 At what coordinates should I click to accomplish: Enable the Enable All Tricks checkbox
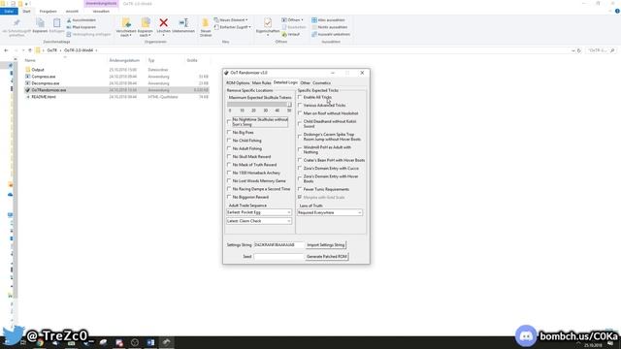[300, 97]
